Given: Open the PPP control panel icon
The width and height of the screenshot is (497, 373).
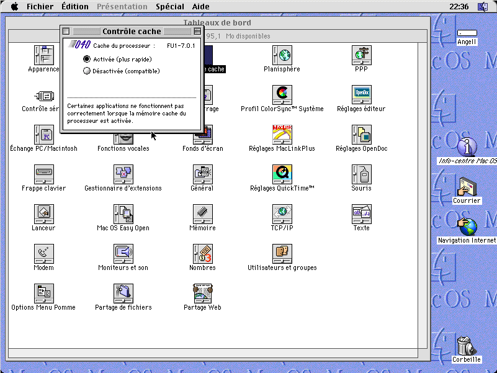Looking at the screenshot, I should point(361,55).
